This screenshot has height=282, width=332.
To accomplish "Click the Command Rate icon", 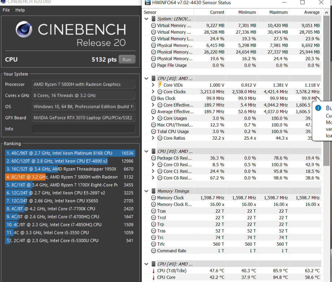I will (x=154, y=251).
